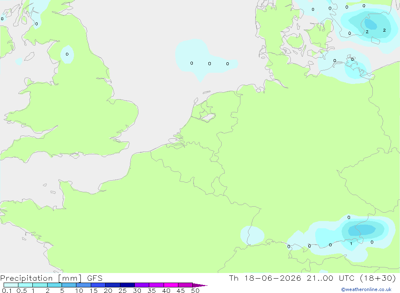Pick the 35–40 mm legend color swatch
This screenshot has width=400, height=293.
tap(156, 285)
